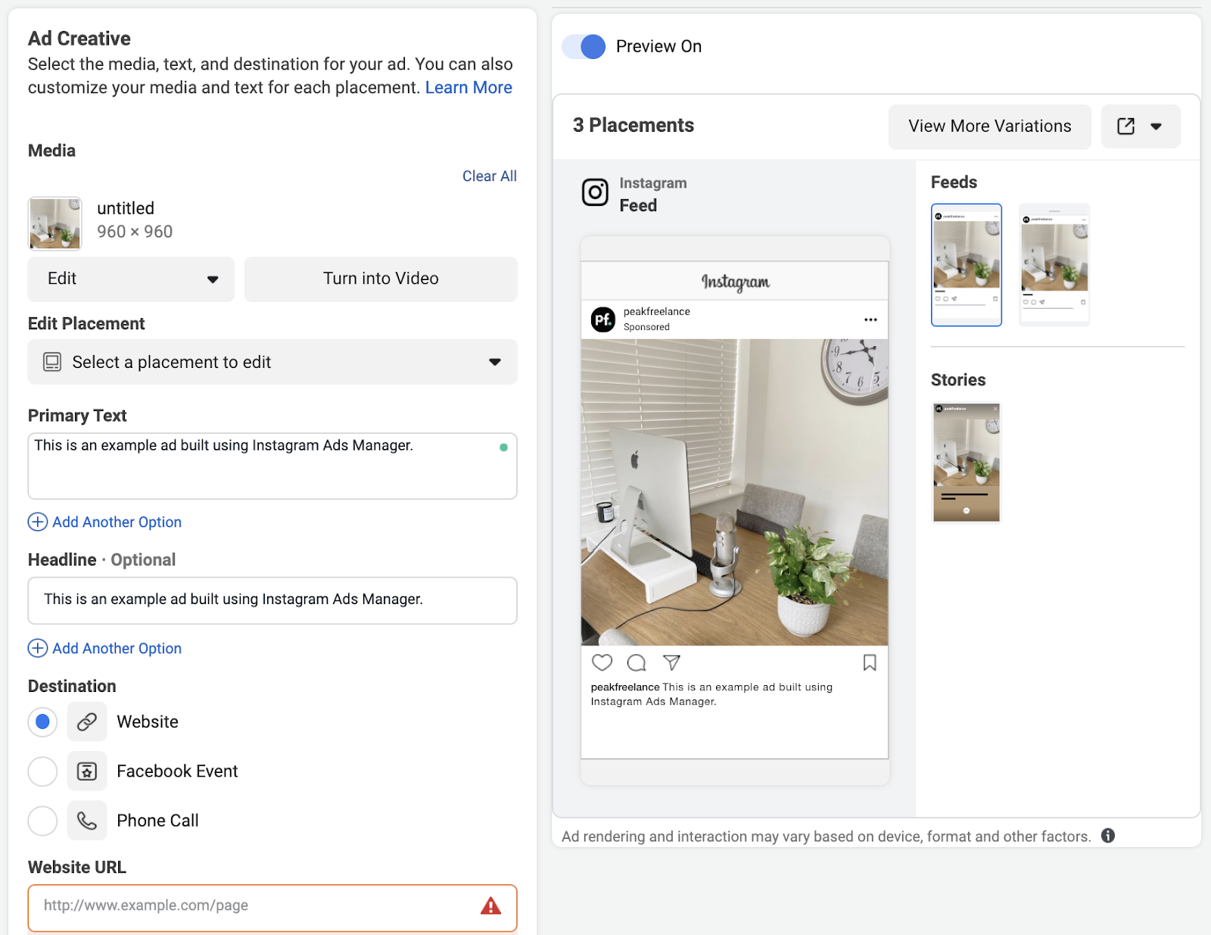
Task: Open the export options chevron beside share icon
Action: [x=1157, y=126]
